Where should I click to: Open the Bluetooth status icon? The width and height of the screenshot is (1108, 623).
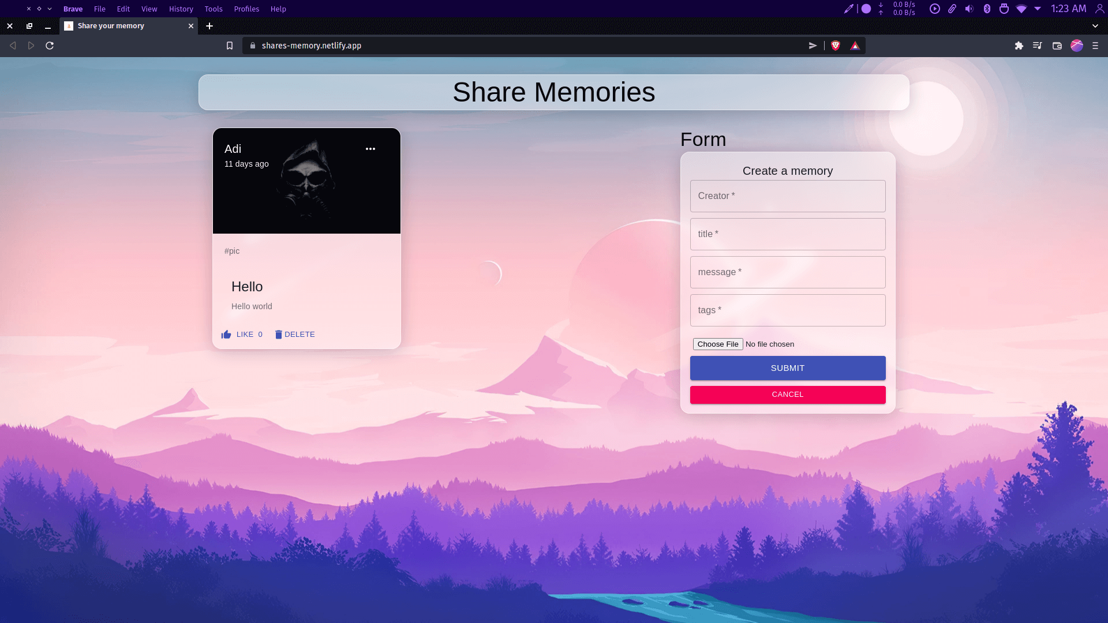point(986,9)
